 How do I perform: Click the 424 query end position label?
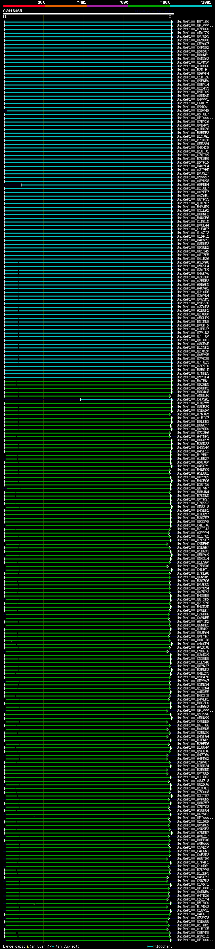click(169, 16)
